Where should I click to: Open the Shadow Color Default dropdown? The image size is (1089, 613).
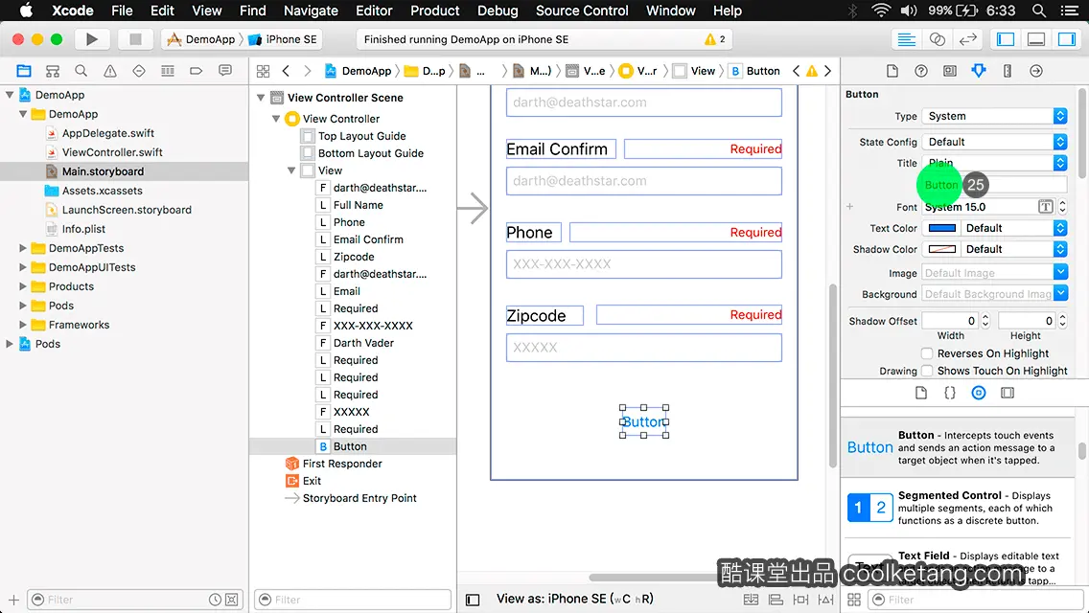click(x=1014, y=249)
